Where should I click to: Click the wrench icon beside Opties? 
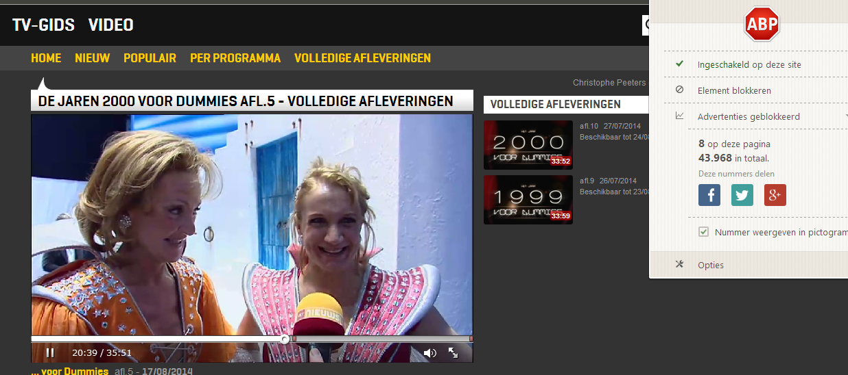click(x=679, y=265)
